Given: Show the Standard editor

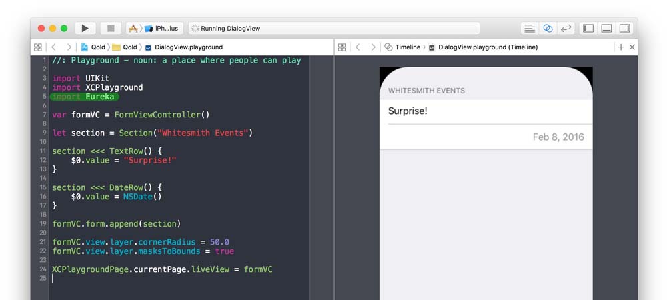Looking at the screenshot, I should point(530,29).
